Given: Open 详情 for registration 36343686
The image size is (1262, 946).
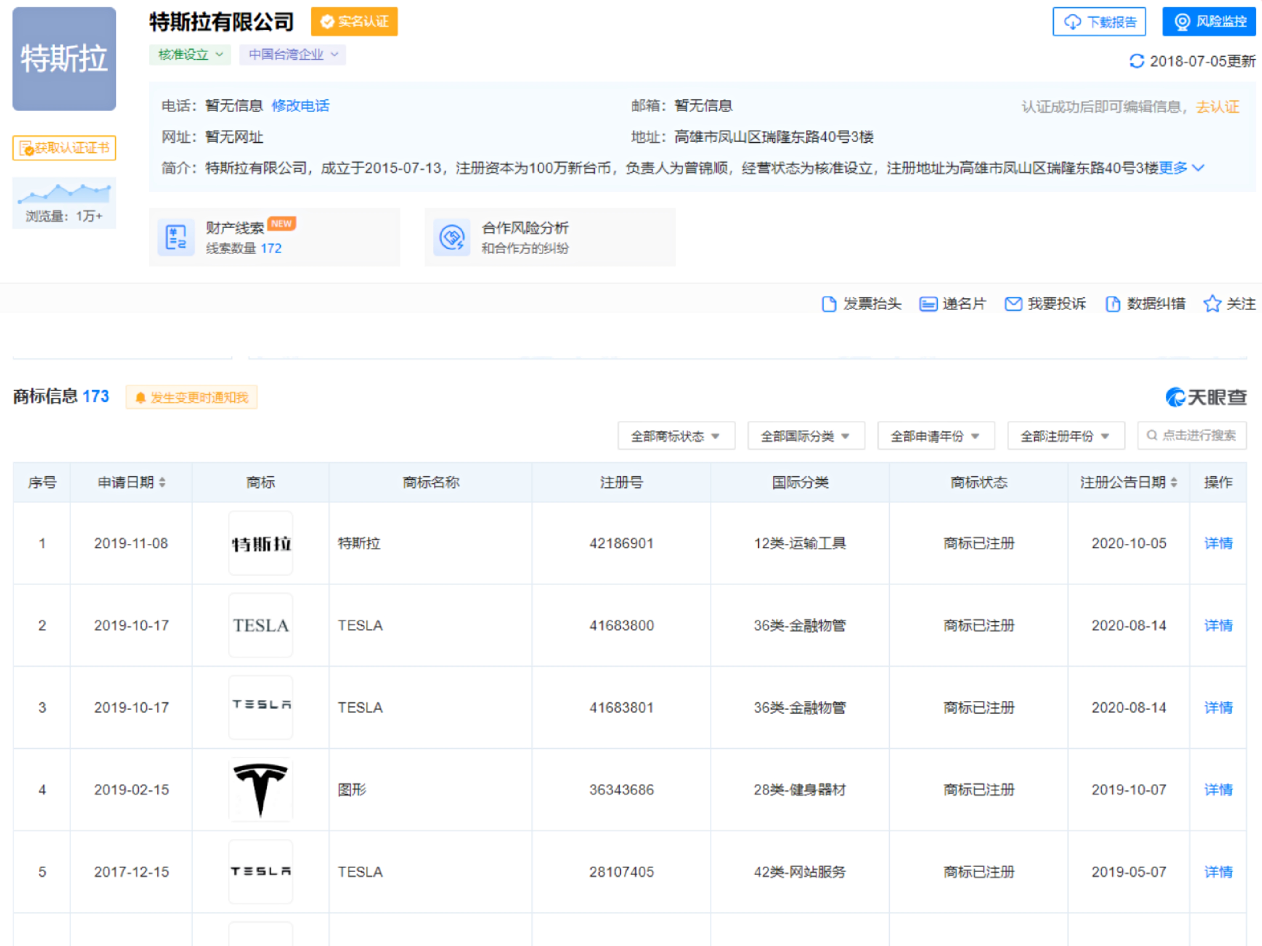Looking at the screenshot, I should coord(1218,790).
